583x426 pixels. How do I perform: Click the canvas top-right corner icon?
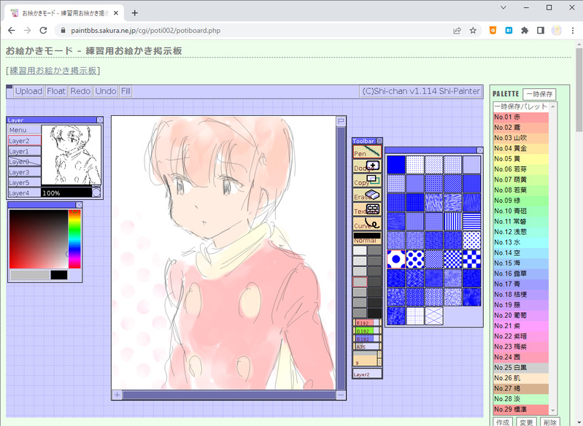[341, 121]
